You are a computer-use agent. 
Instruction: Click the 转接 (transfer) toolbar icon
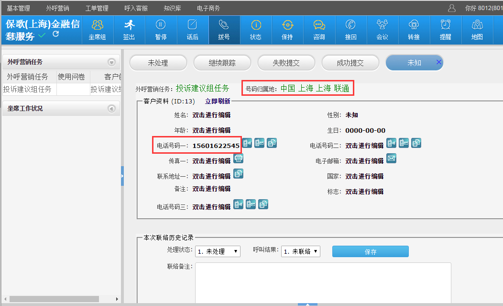pos(414,30)
